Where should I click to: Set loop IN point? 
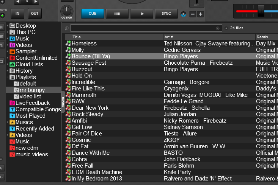point(17,14)
